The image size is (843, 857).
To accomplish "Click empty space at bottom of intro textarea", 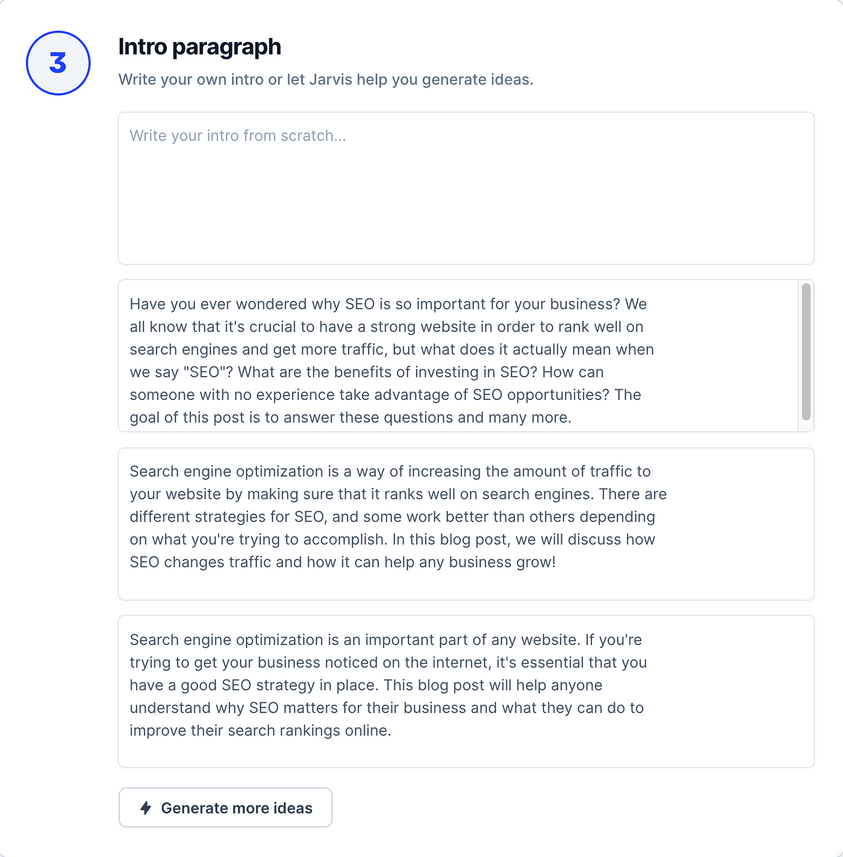I will tap(465, 241).
